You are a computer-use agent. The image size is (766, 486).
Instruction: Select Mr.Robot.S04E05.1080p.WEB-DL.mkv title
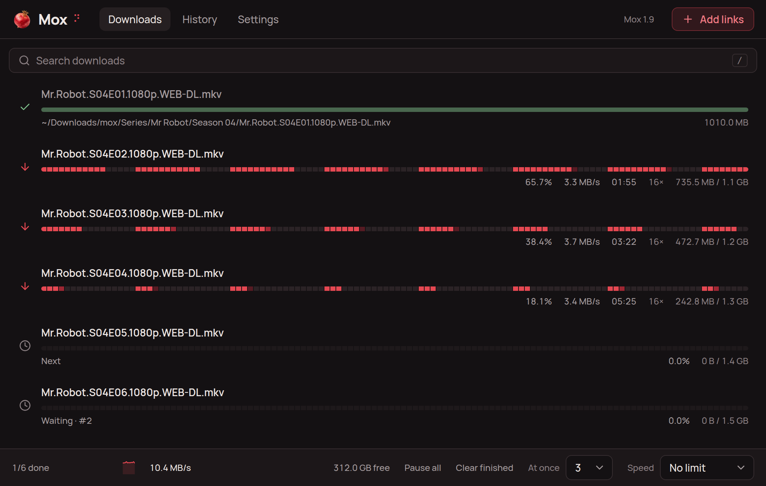tap(133, 333)
